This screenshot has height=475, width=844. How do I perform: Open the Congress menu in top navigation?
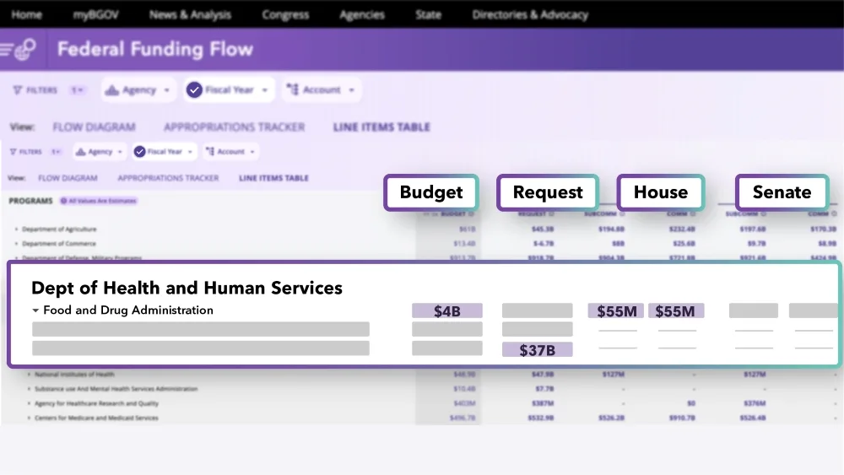tap(285, 14)
